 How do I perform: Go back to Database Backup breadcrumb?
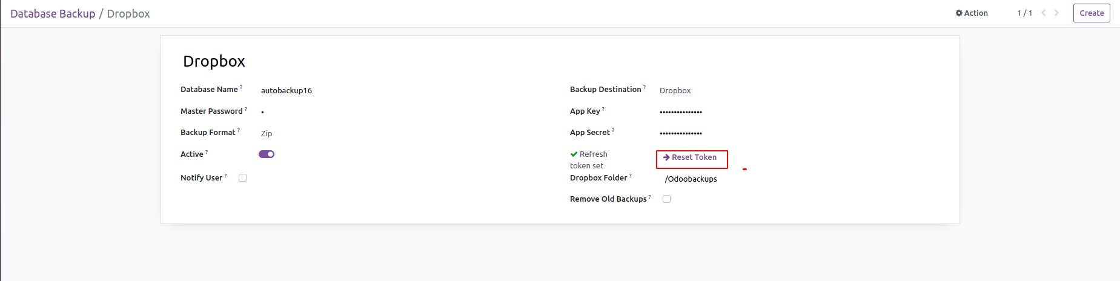pos(53,14)
